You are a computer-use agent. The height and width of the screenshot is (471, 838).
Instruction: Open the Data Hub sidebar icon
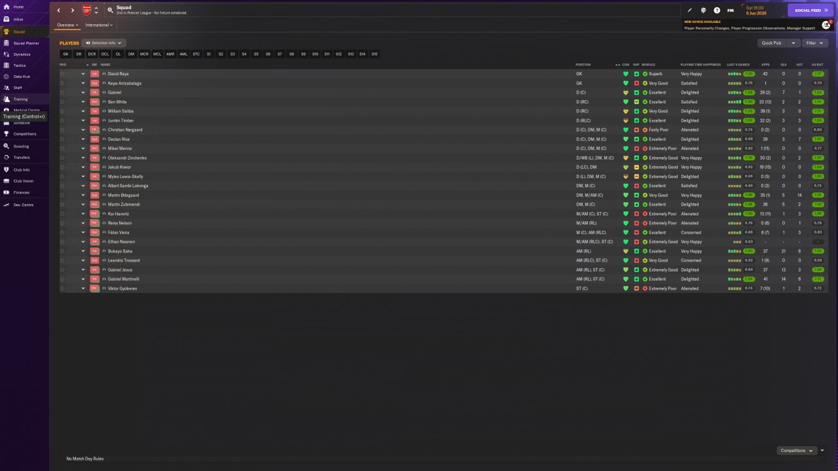(x=6, y=77)
